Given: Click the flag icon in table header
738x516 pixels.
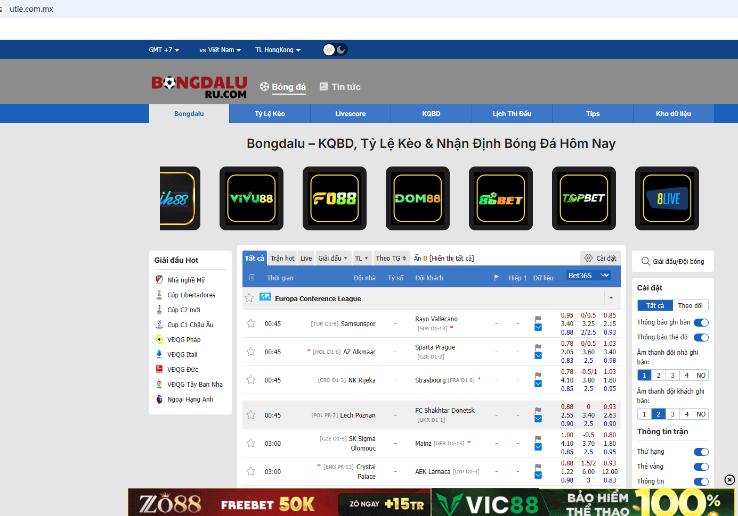Looking at the screenshot, I should 497,278.
